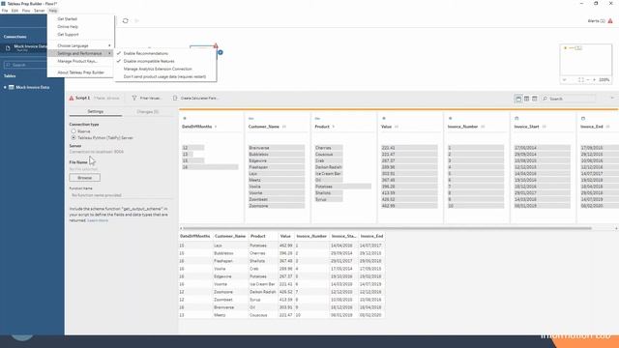Click the Filter Values button
This screenshot has height=348, width=619.
pos(146,98)
